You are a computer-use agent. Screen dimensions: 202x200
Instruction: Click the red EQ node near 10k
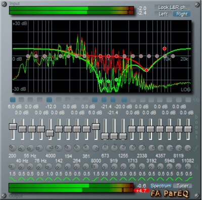tap(165, 48)
